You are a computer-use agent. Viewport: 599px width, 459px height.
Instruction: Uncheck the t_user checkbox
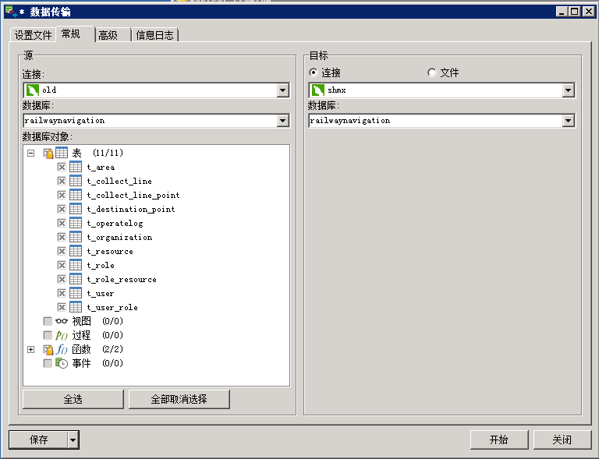pos(62,293)
